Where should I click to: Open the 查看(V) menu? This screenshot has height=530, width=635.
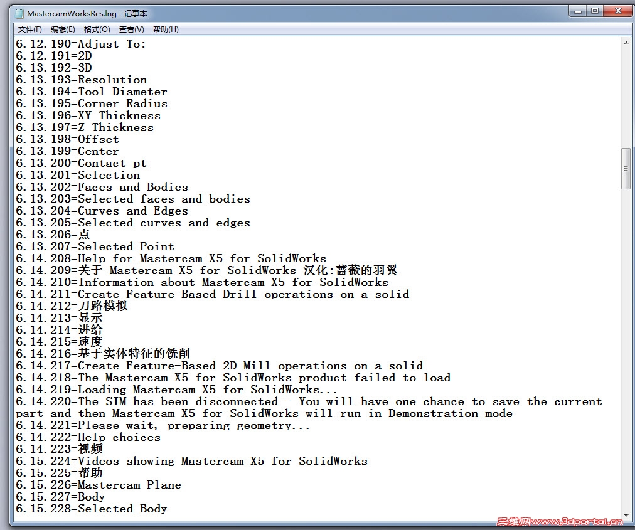tap(132, 29)
